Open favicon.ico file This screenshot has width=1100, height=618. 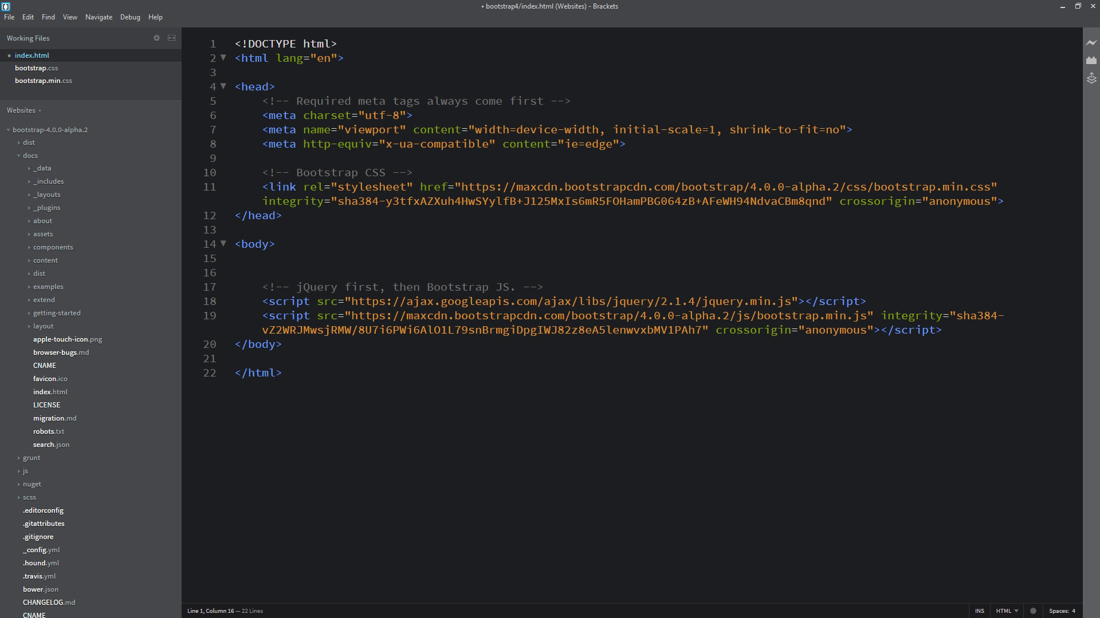point(50,379)
